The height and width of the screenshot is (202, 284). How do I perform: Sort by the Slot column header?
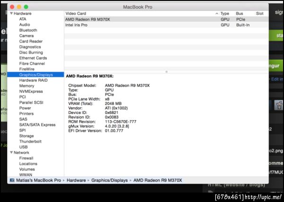click(260, 14)
